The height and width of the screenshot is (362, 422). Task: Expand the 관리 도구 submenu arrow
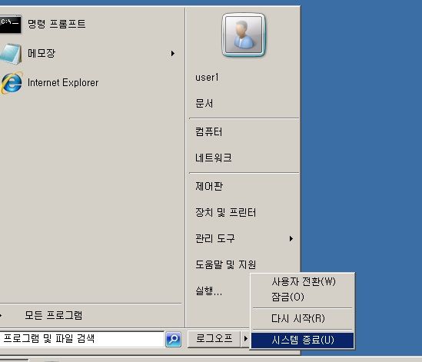point(291,238)
